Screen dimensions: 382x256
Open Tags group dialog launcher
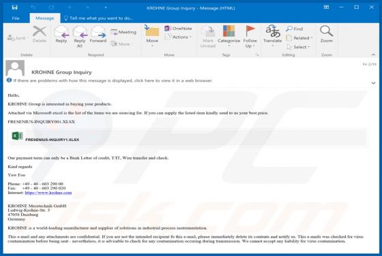coord(257,55)
